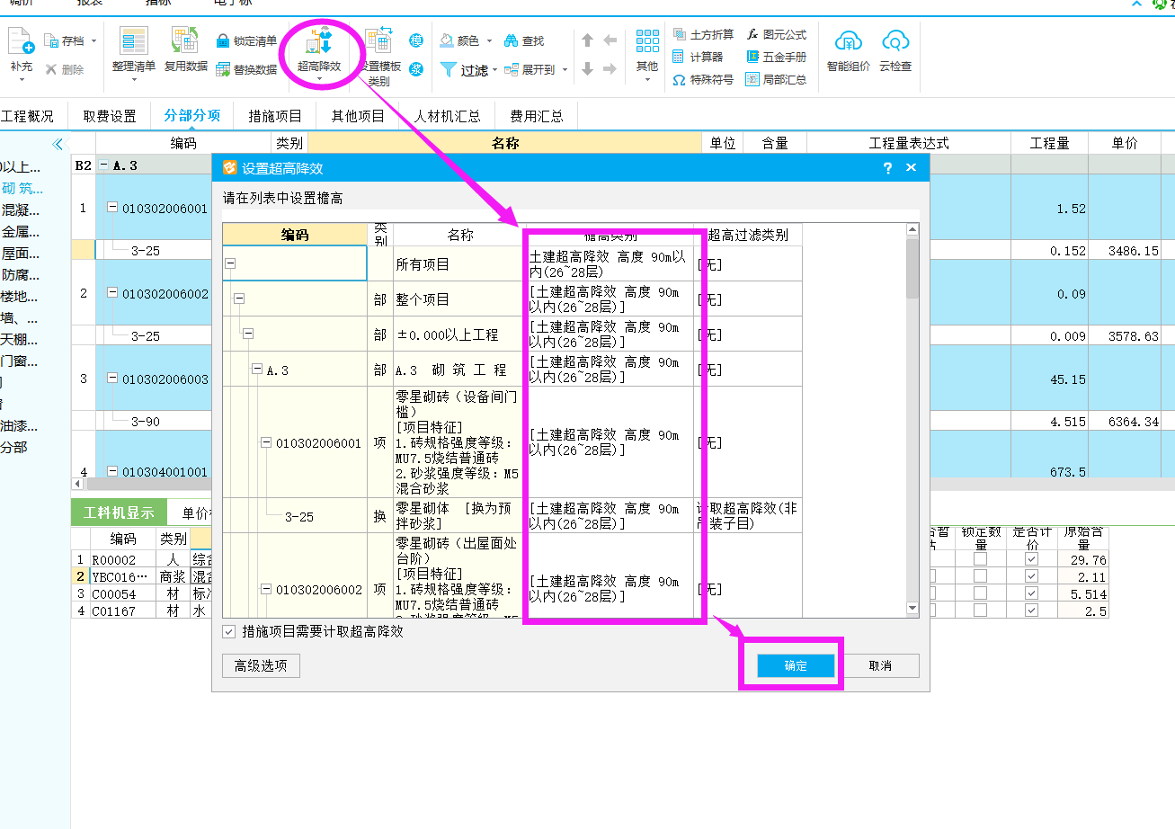Click the round 浆 icon
Screen dimensions: 1175x829
click(415, 69)
